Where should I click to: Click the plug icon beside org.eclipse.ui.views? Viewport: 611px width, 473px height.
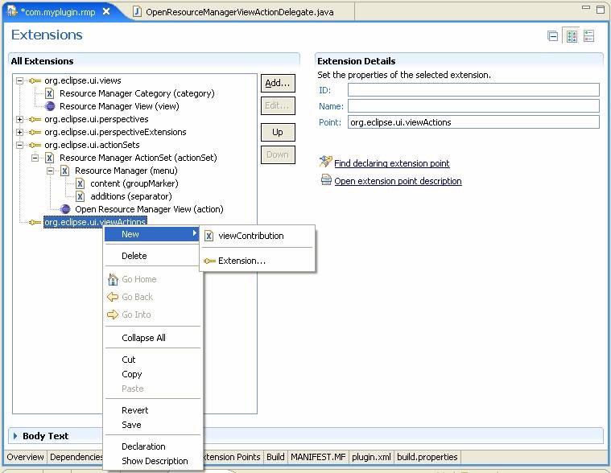pyautogui.click(x=35, y=81)
